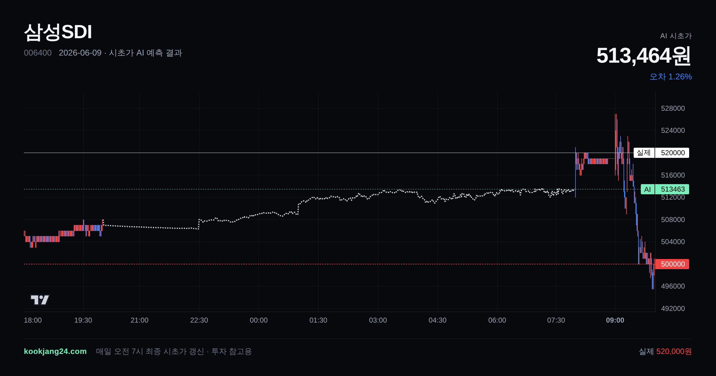Image resolution: width=716 pixels, height=376 pixels.
Task: Click the 19:30 time axis label
Action: point(83,320)
